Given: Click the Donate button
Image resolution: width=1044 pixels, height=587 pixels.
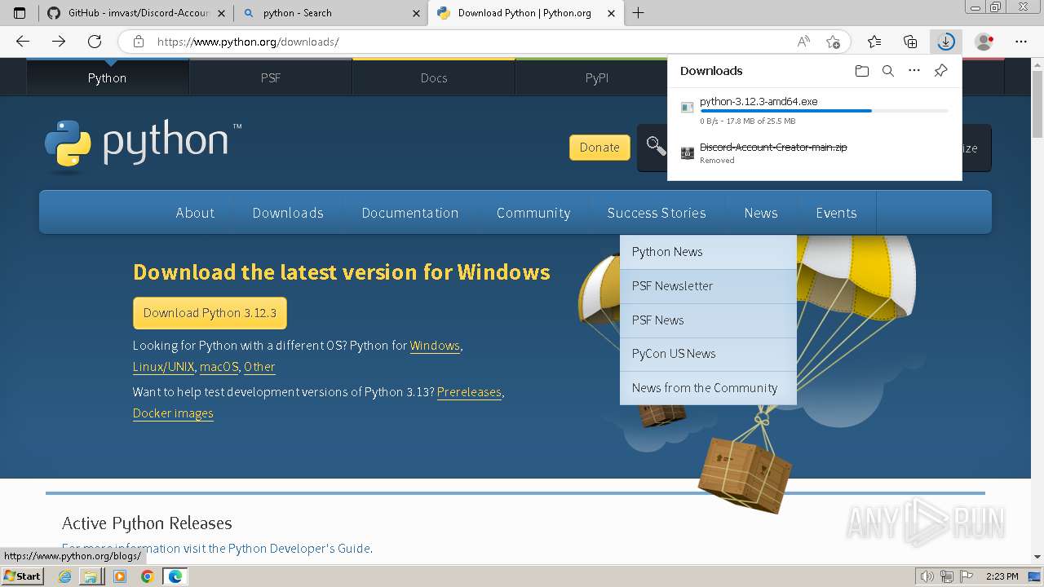Looking at the screenshot, I should coord(599,147).
